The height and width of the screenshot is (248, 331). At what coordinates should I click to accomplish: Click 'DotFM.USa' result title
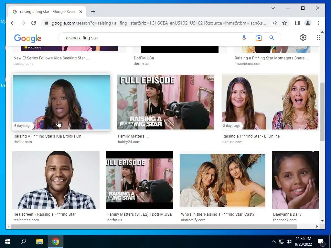click(144, 58)
